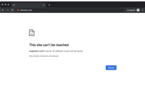Screen dimensions: 145x109
Task: Reload the page using the toolbar icon
Action: (12, 10)
